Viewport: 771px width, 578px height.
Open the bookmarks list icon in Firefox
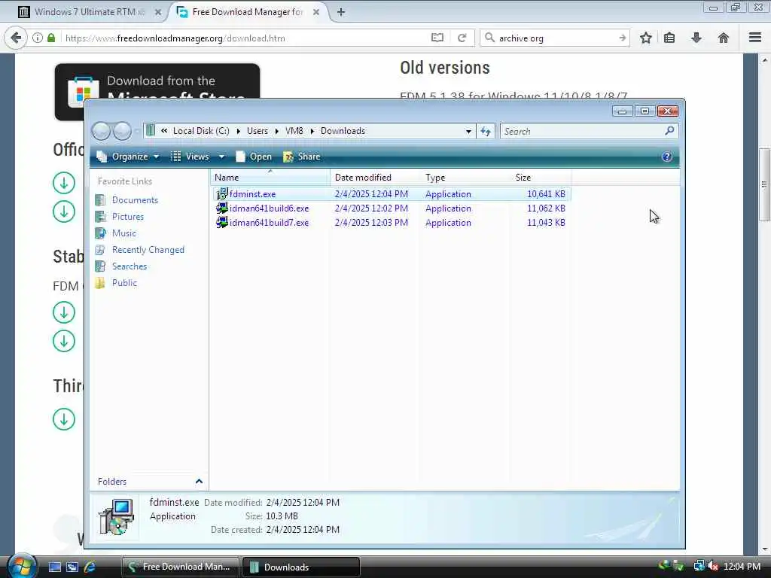(669, 38)
